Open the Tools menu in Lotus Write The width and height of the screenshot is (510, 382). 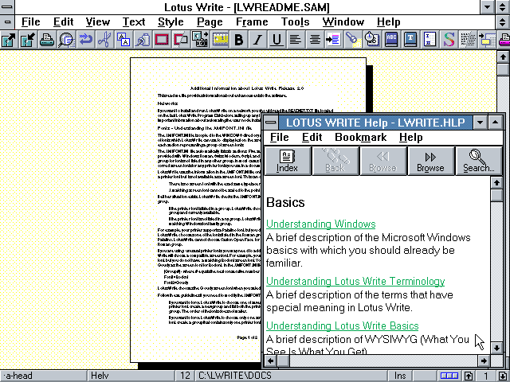296,22
